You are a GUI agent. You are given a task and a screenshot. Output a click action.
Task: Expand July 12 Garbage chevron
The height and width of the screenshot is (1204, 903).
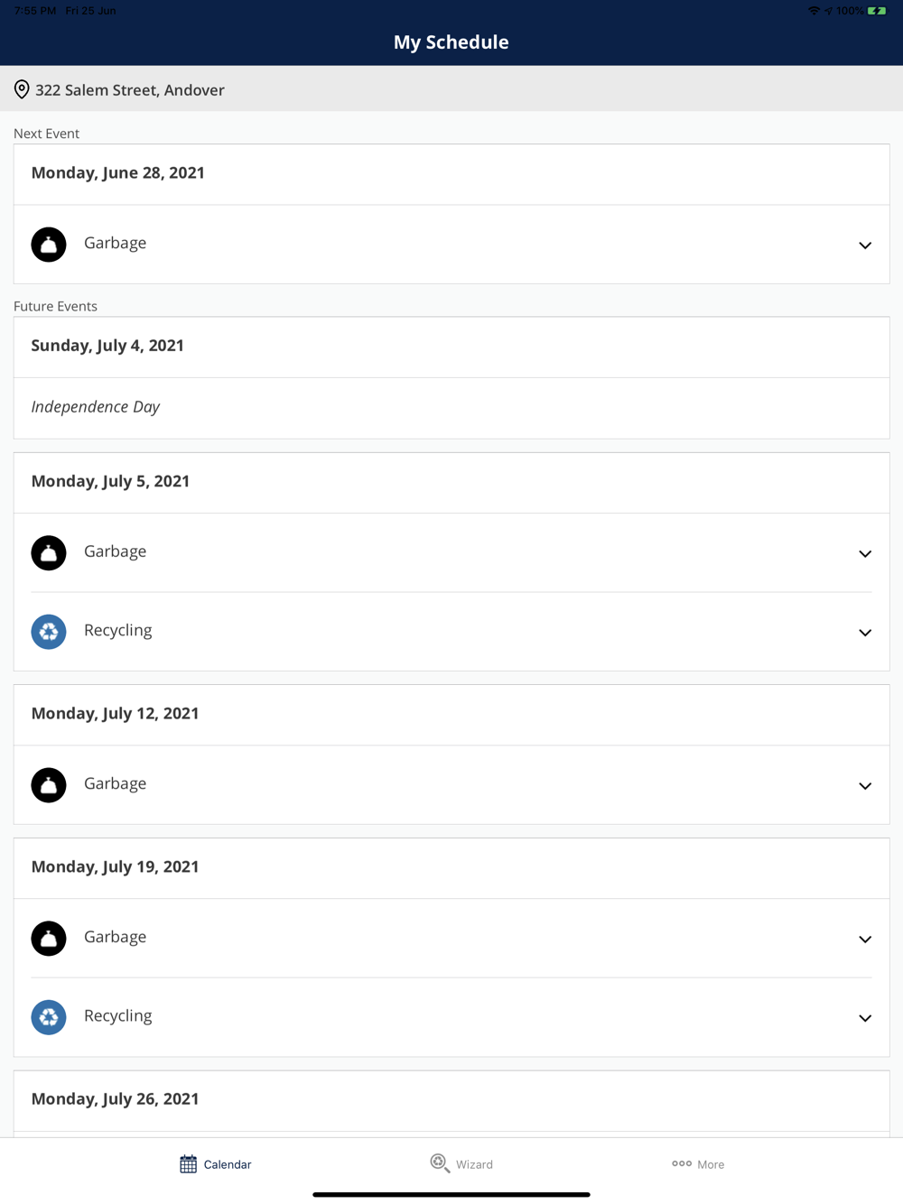point(864,786)
